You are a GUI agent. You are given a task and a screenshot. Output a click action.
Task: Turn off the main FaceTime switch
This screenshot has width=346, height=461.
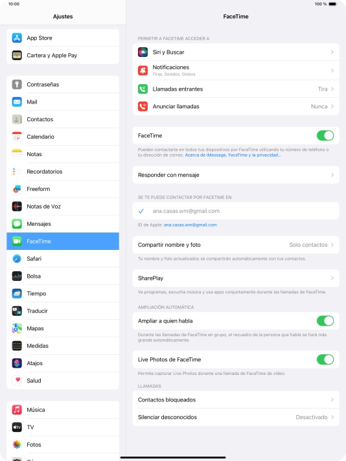click(x=325, y=135)
